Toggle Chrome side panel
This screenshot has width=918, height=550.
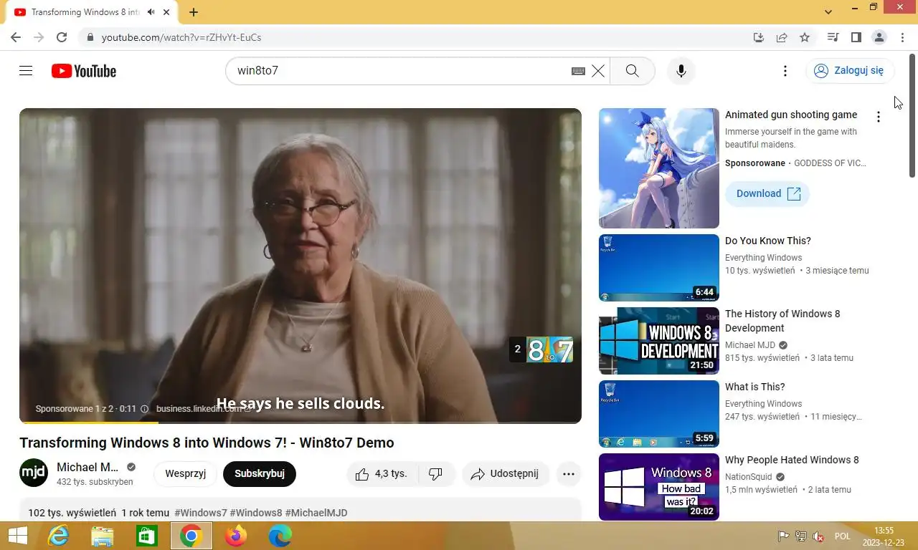coord(856,37)
